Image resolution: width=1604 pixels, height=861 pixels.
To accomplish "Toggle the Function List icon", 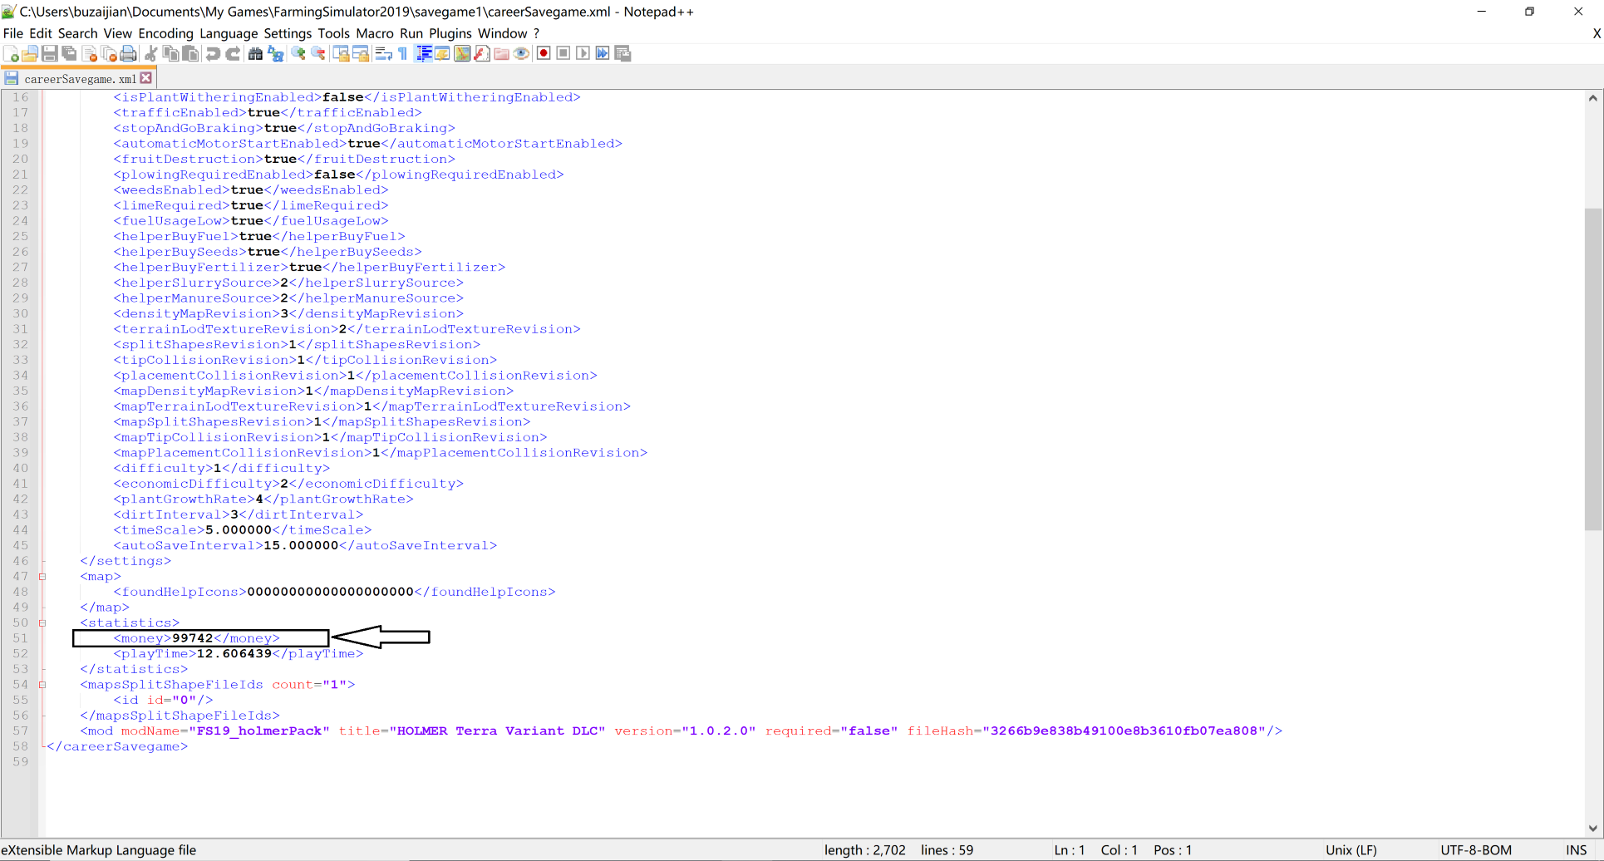I will [x=482, y=54].
